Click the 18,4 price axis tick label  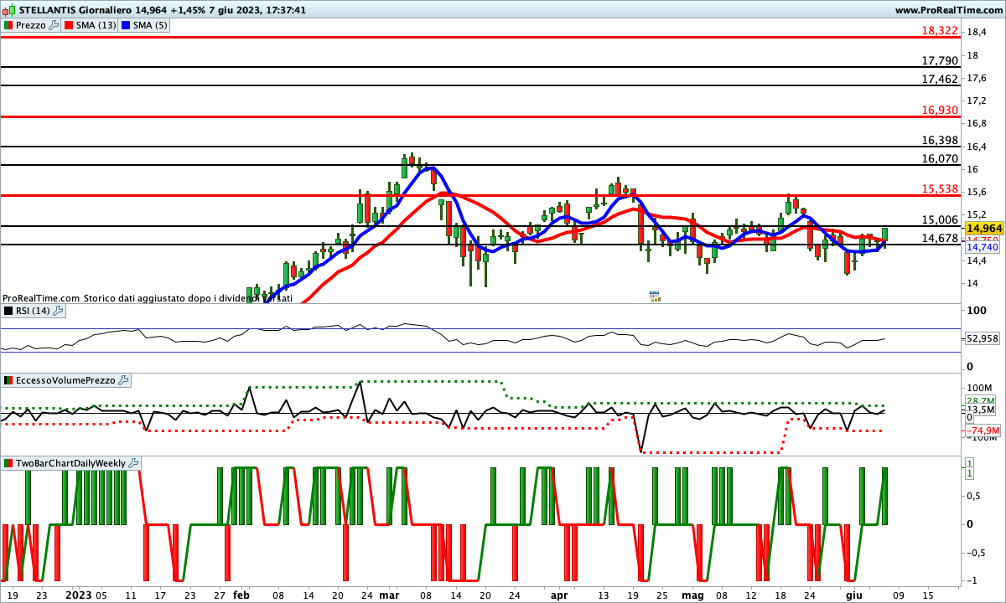pyautogui.click(x=976, y=32)
